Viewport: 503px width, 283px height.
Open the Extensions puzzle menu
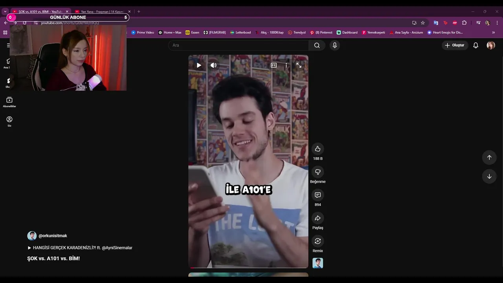(x=464, y=23)
